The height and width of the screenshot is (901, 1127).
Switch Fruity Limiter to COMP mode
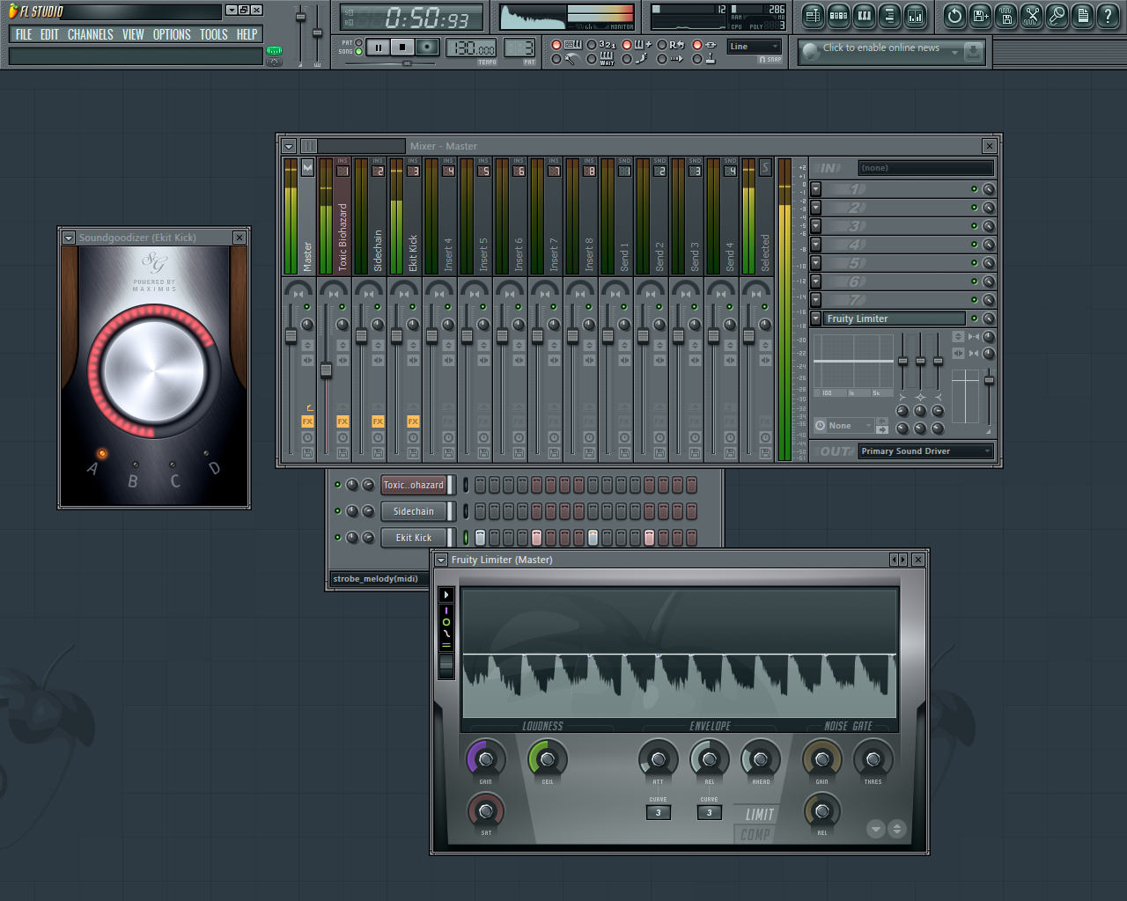pos(755,835)
